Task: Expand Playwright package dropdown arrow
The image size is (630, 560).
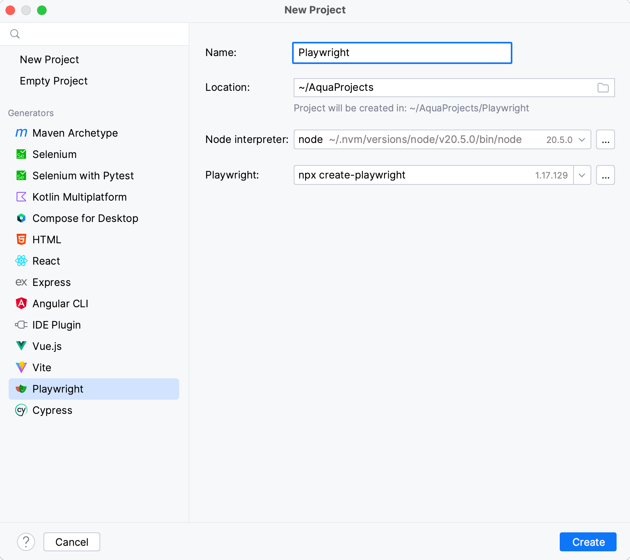Action: 582,175
